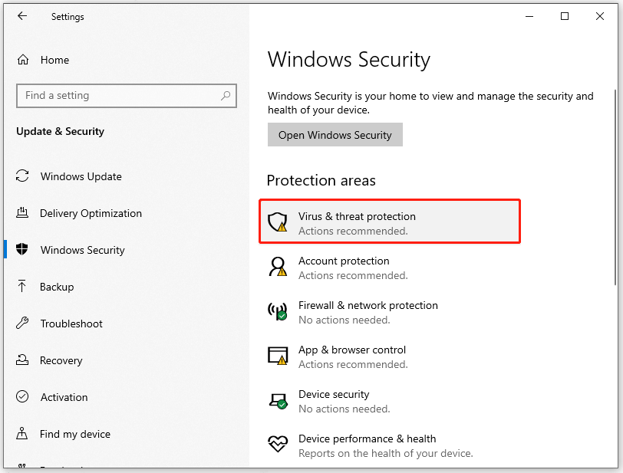Click the Find my device icon
The width and height of the screenshot is (623, 473).
click(x=23, y=434)
